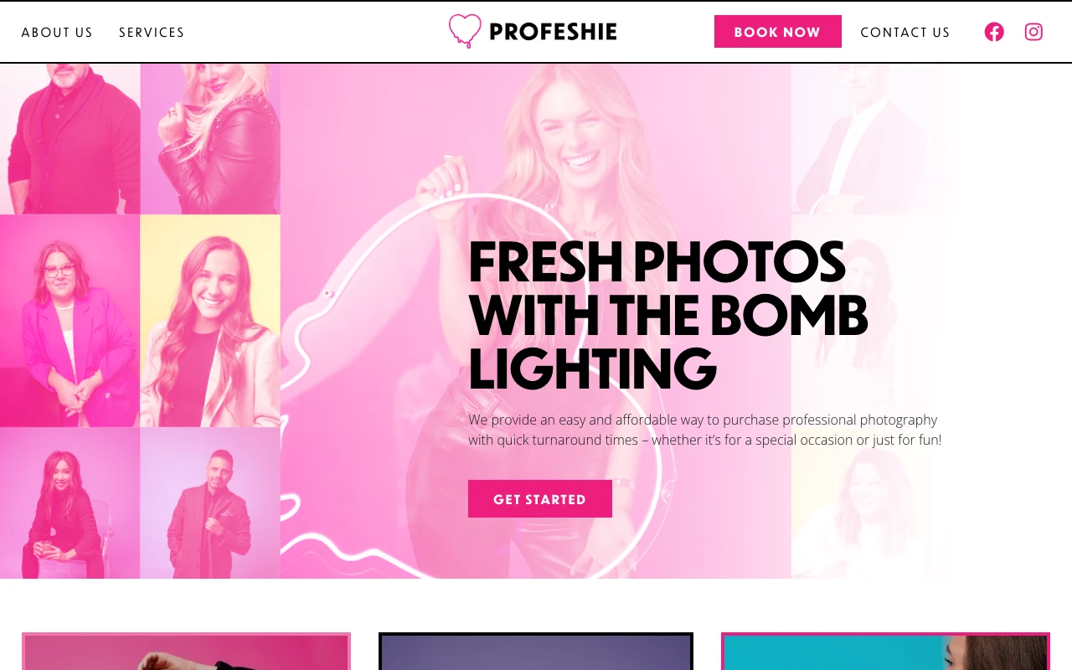
Task: Open the teal background card at bottom
Action: (x=885, y=652)
